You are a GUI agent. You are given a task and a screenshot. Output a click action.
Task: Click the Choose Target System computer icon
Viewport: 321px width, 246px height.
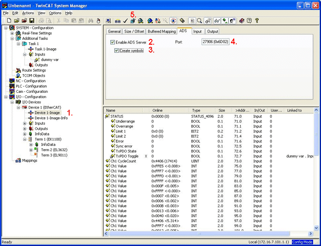pos(108,21)
